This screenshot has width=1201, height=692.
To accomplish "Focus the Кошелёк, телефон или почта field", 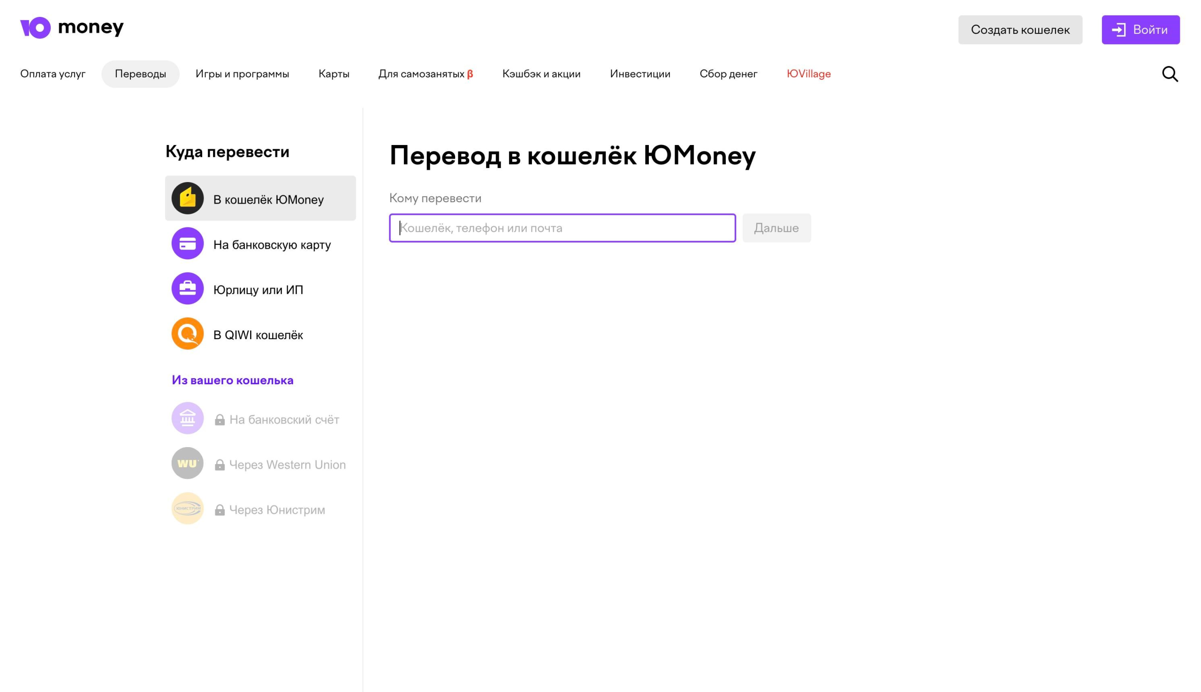I will pyautogui.click(x=562, y=228).
